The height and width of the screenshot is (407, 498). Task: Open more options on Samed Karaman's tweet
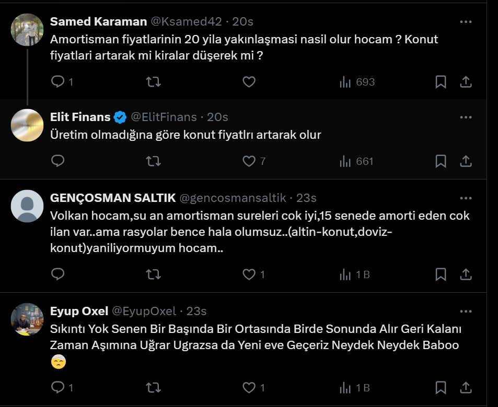(x=466, y=21)
